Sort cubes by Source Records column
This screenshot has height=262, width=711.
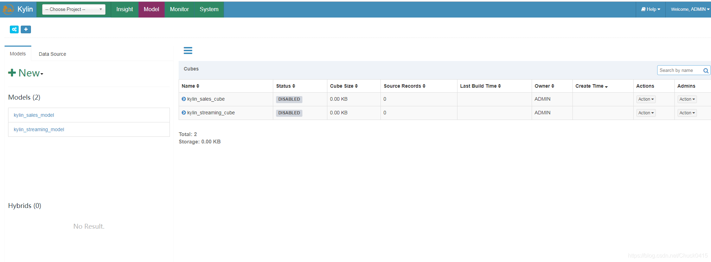pos(404,86)
